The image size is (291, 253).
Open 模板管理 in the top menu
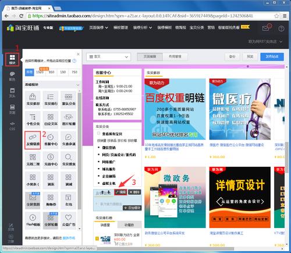(120, 27)
